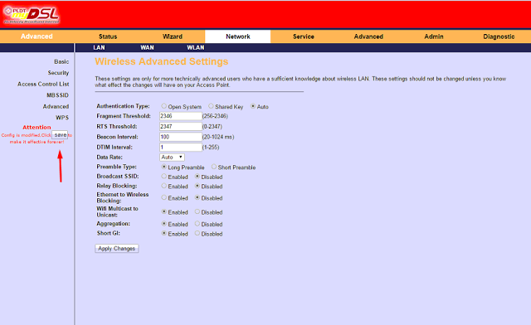531x325 pixels.
Task: Enable Relay Blocking
Action: (164, 186)
